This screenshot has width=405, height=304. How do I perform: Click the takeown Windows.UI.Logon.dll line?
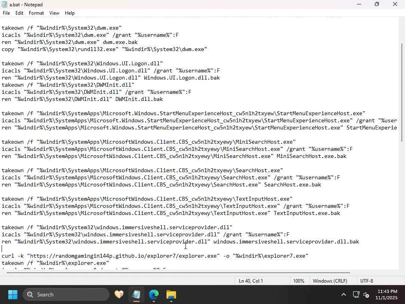pyautogui.click(x=82, y=64)
